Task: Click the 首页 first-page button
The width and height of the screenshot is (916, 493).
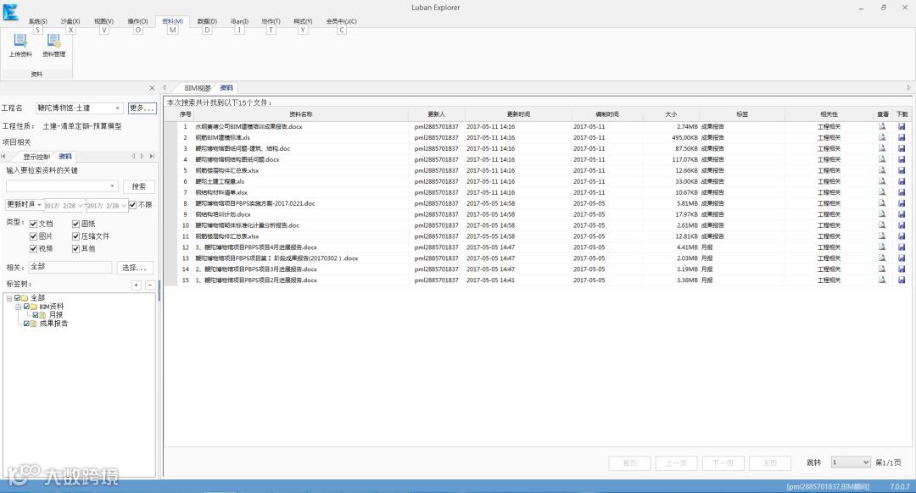Action: tap(629, 463)
